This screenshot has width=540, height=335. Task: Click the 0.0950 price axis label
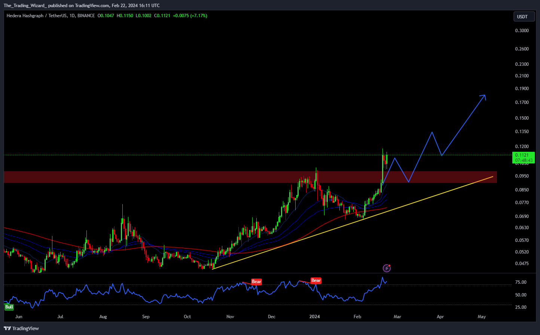(522, 176)
